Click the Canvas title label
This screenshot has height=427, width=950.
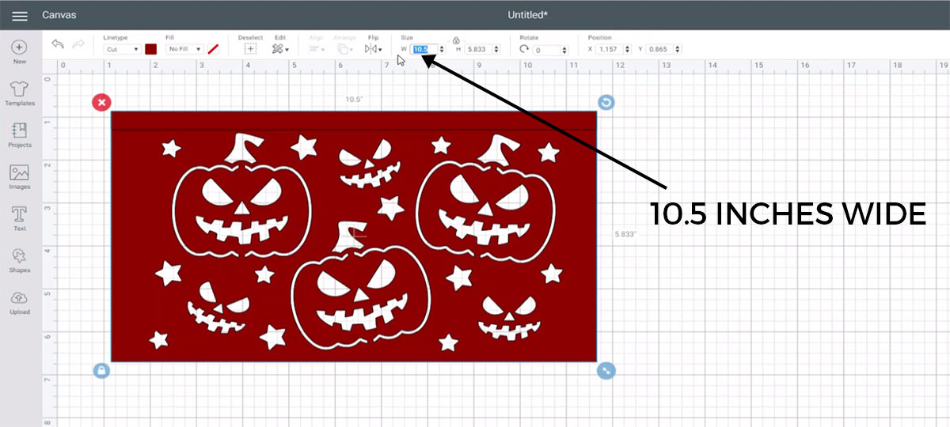click(x=59, y=15)
